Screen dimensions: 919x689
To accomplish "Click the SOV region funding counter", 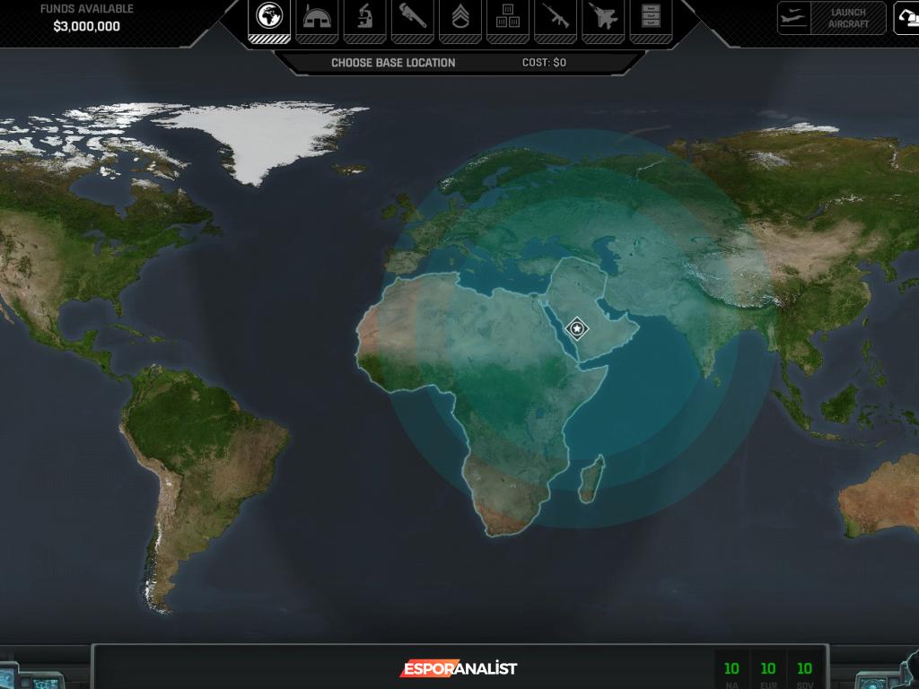I will click(x=804, y=669).
